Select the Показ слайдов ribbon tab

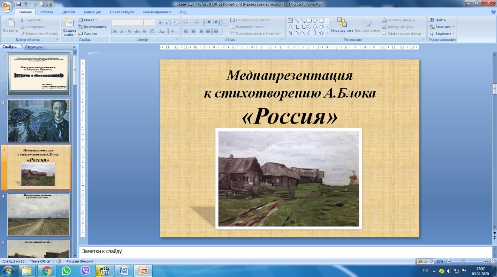122,12
